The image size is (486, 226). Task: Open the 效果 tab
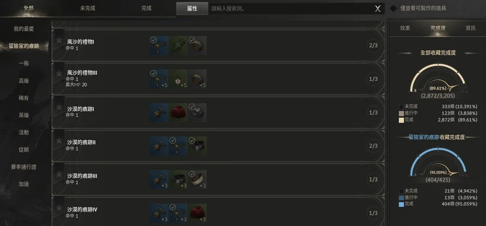[x=405, y=28]
